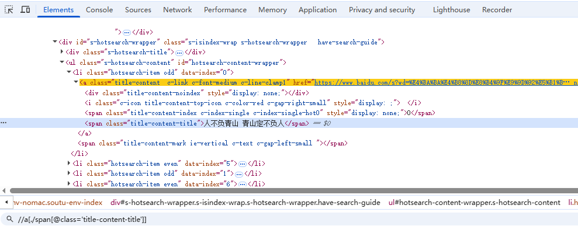Image resolution: width=578 pixels, height=226 pixels.
Task: Switch to the Lighthouse tab
Action: pos(452,10)
